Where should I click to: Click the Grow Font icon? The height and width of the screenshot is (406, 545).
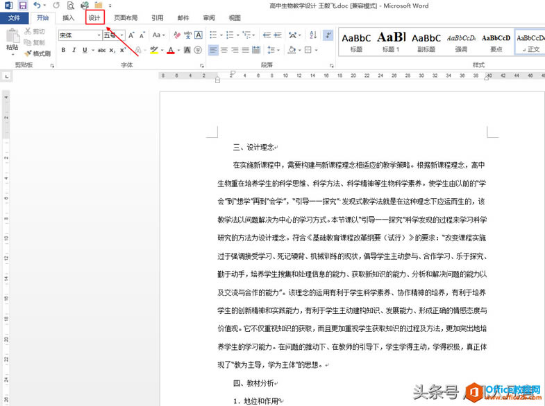(131, 35)
